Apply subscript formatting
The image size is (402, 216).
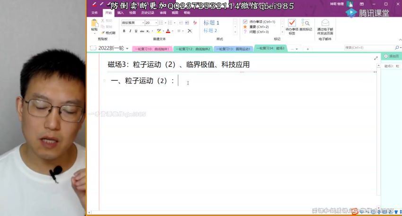click(x=148, y=31)
